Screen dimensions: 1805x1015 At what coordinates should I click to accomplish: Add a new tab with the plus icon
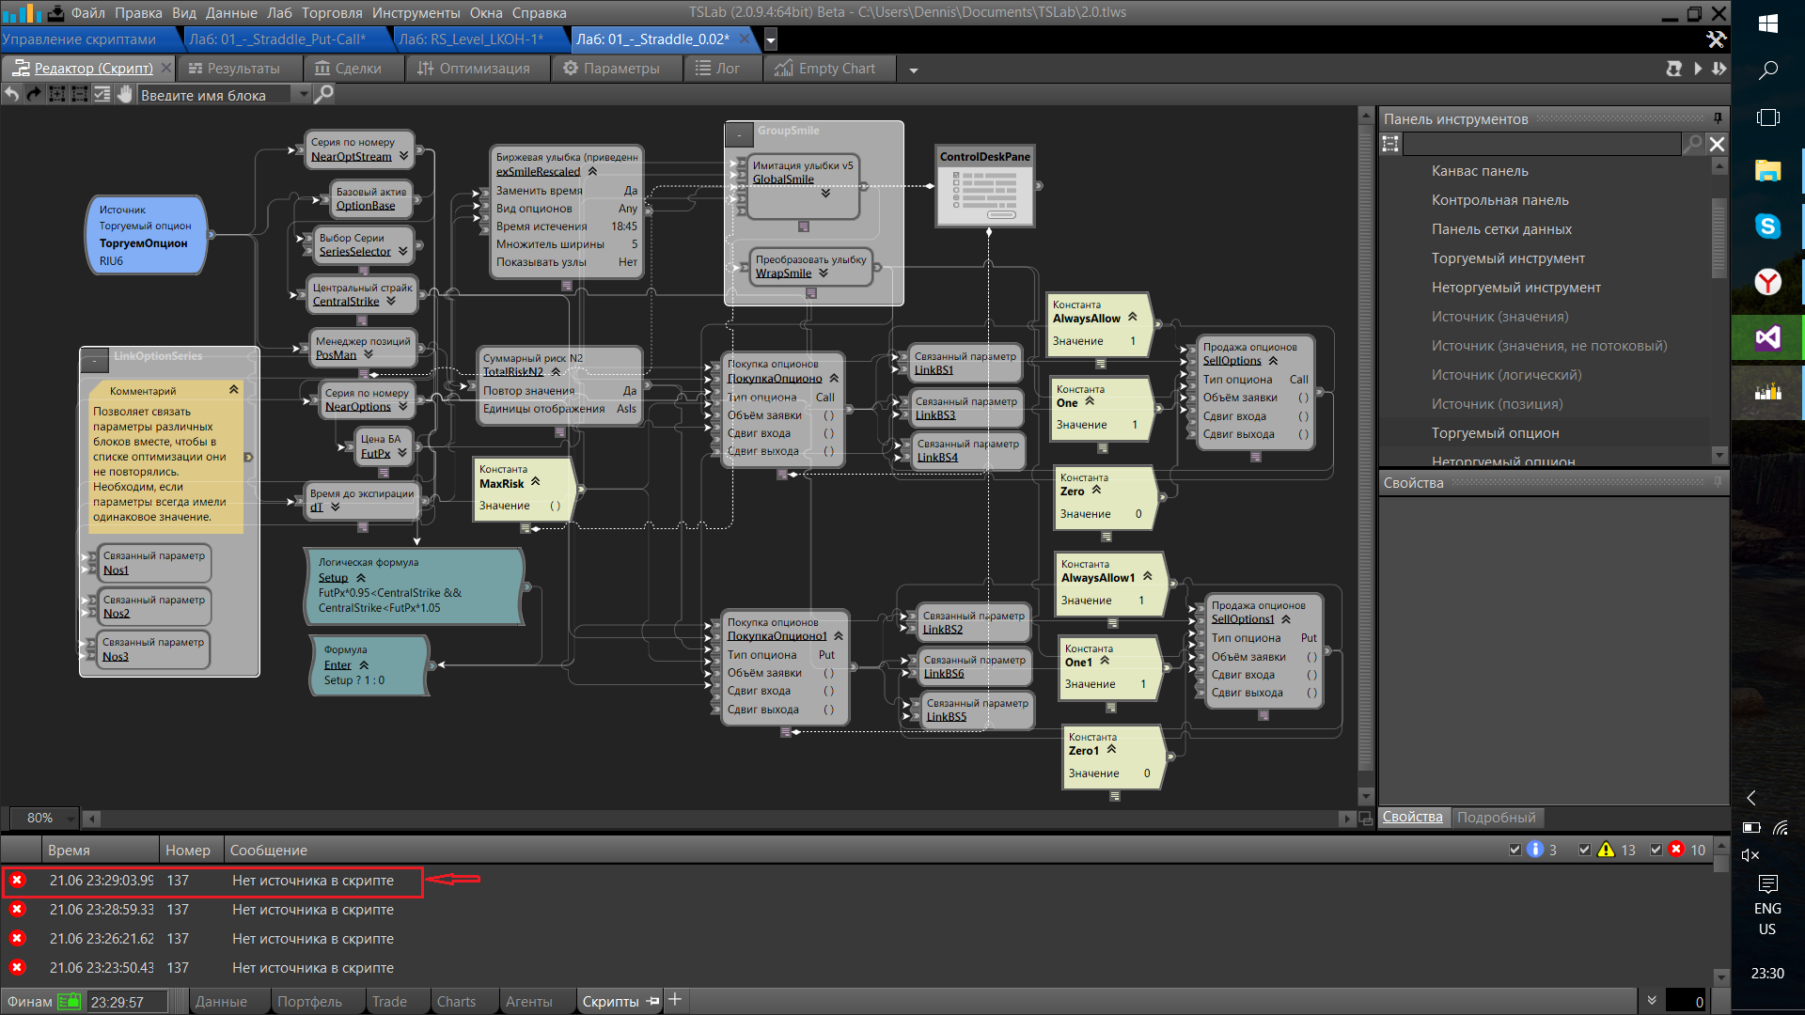pyautogui.click(x=675, y=1000)
